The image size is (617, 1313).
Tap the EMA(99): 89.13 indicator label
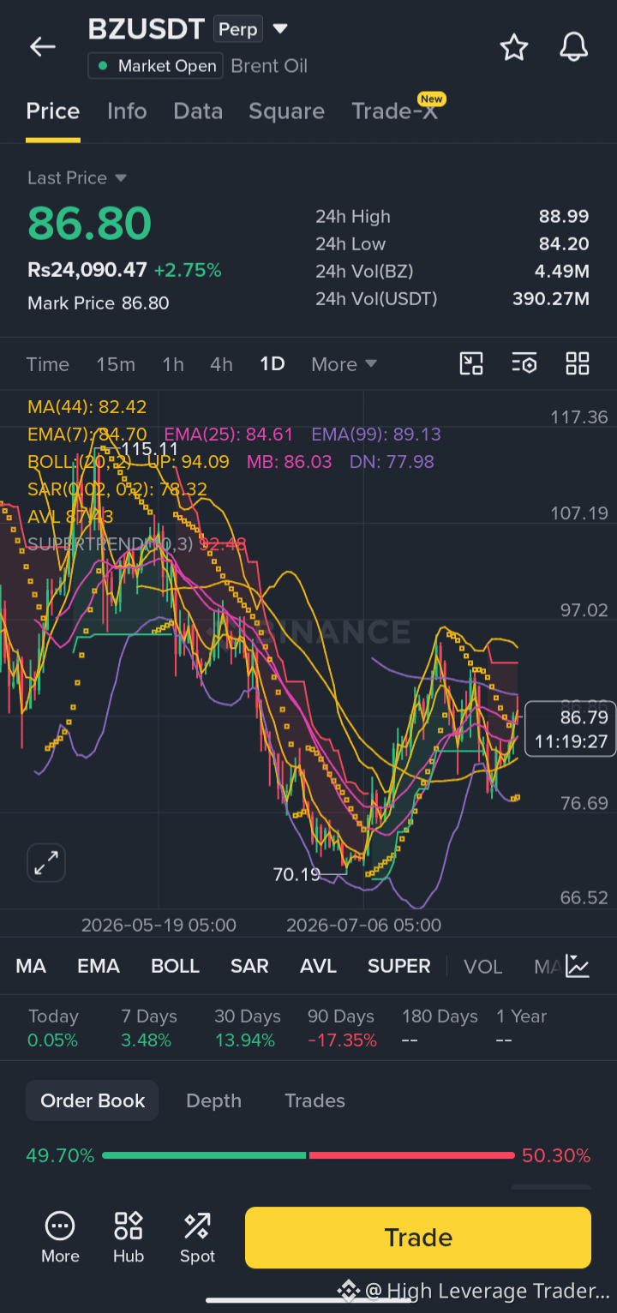tap(376, 435)
